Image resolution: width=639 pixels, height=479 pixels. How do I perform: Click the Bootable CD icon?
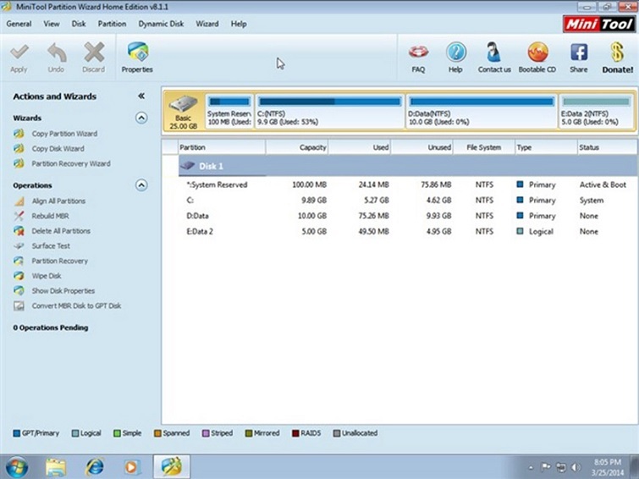click(x=537, y=54)
